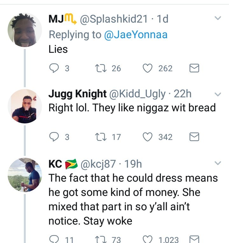Open the @JaeYonnaa profile link
The image size is (229, 243).
pyautogui.click(x=135, y=35)
